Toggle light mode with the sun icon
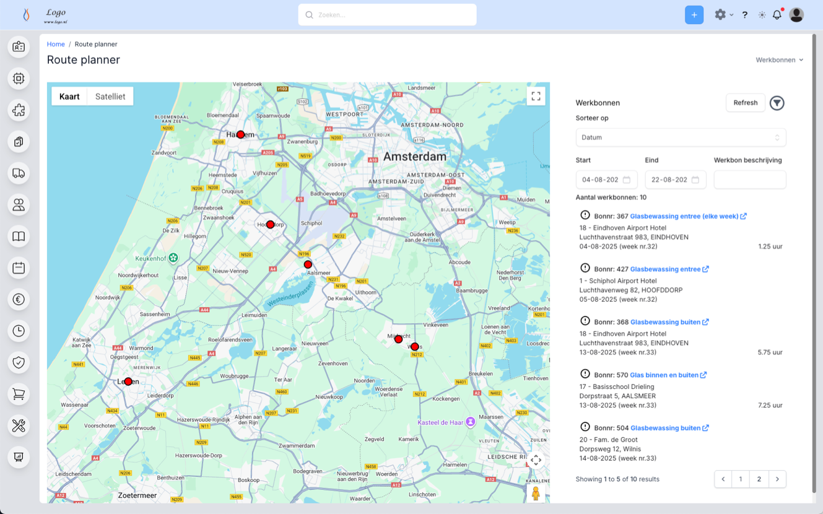 [x=762, y=14]
